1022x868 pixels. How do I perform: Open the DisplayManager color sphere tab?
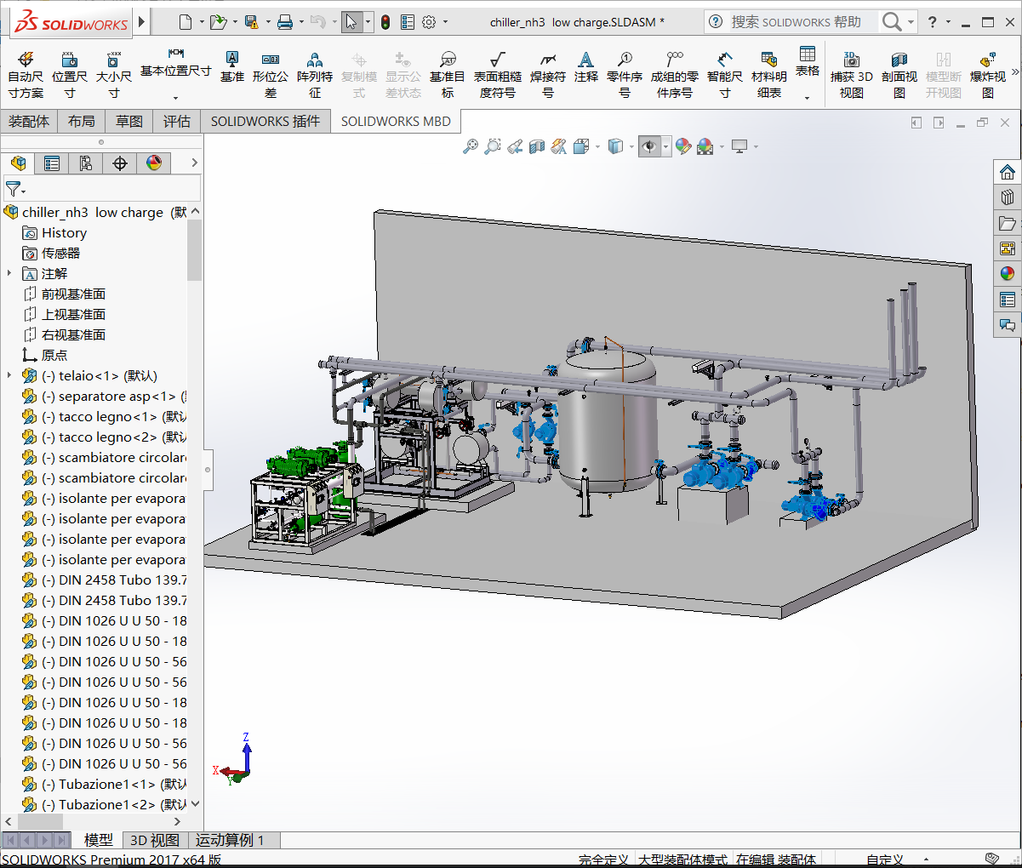pos(154,163)
